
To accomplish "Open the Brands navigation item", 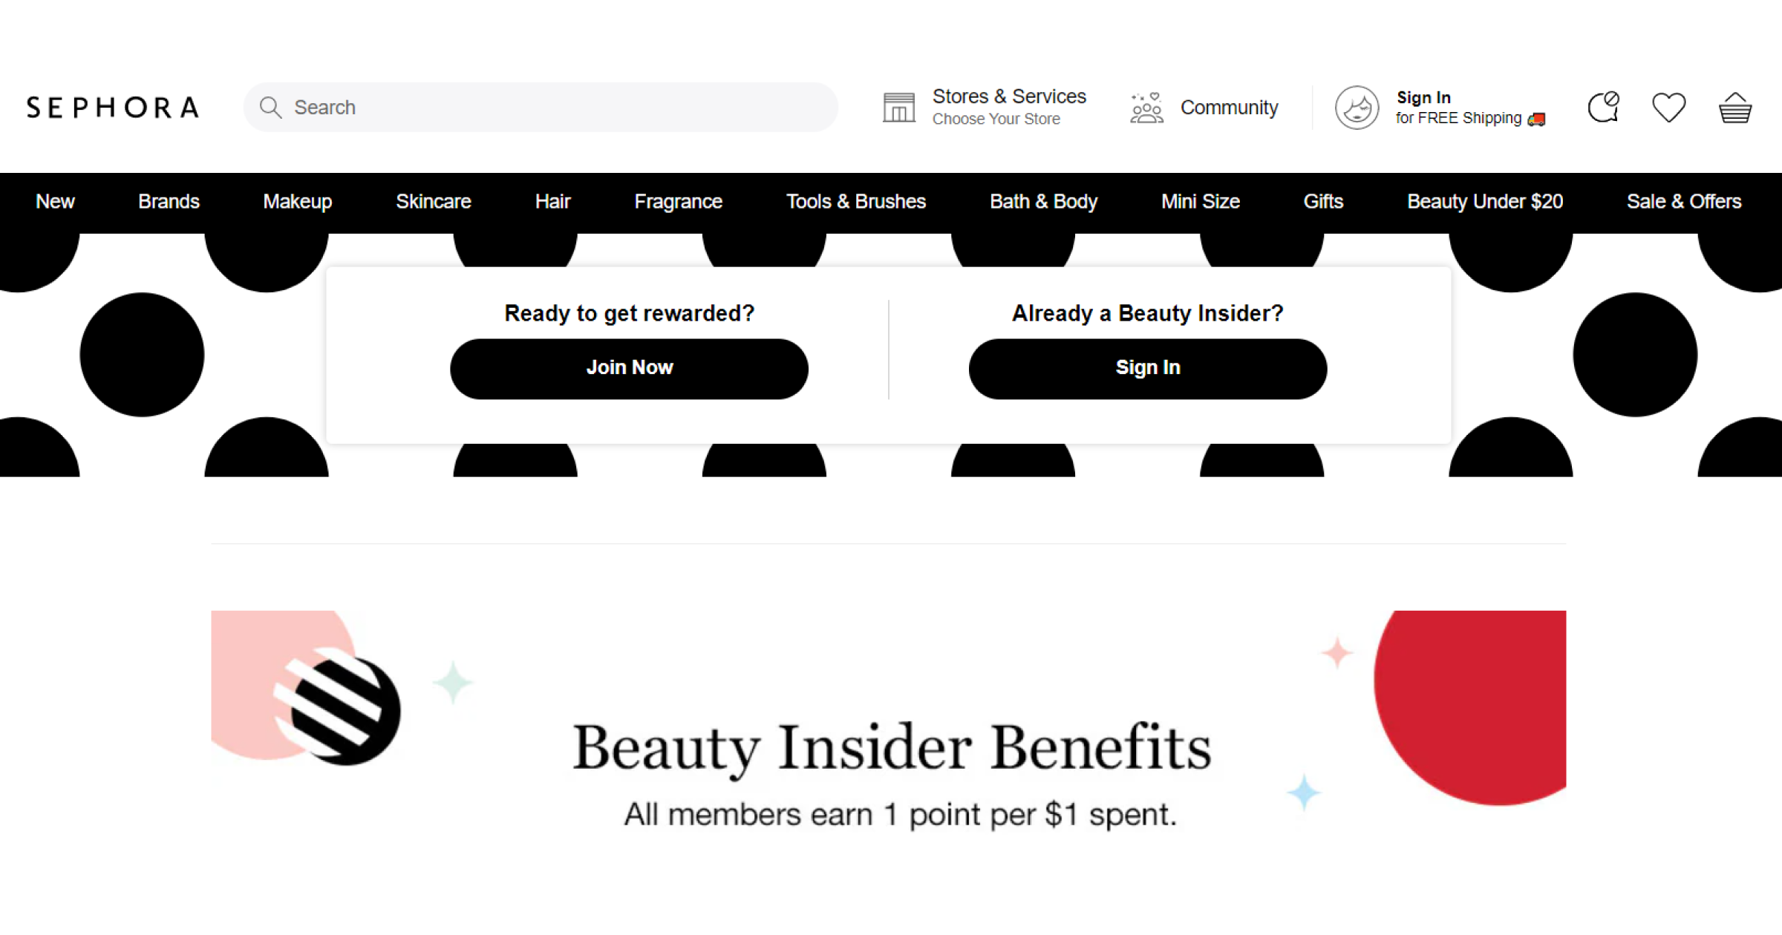I will pos(170,201).
